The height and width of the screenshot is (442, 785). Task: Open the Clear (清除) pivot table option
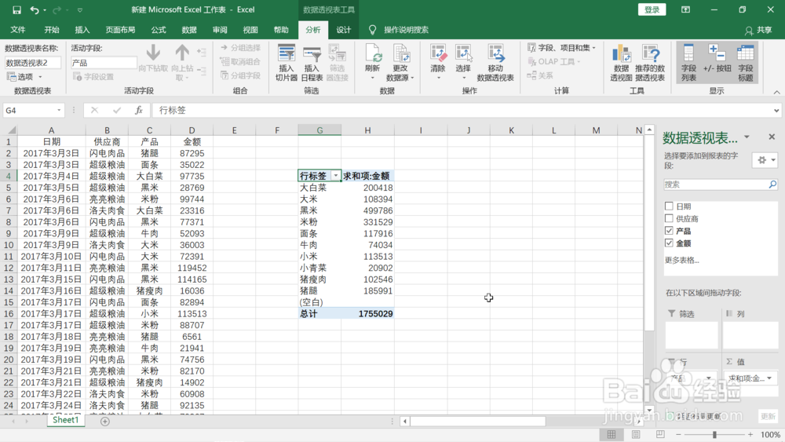(438, 63)
